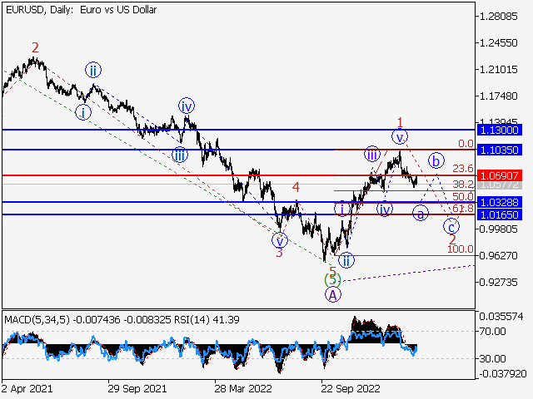Image resolution: width=533 pixels, height=399 pixels.
Task: Select the circled iv marker above the 1.13000 line
Action: [187, 106]
